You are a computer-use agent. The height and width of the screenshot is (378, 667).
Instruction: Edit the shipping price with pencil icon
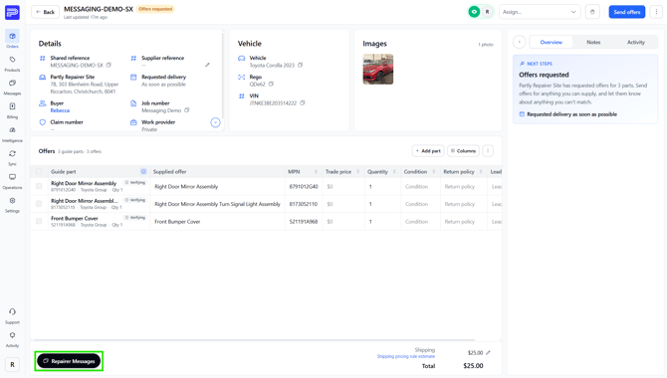pyautogui.click(x=489, y=352)
